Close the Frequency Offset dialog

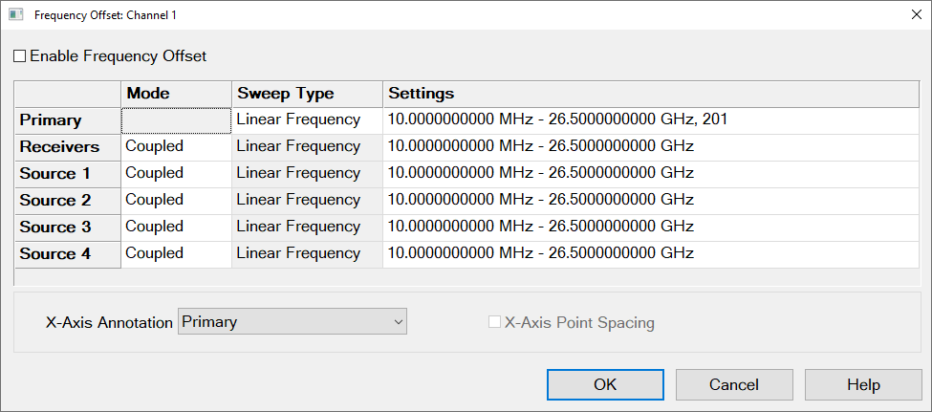pyautogui.click(x=915, y=14)
